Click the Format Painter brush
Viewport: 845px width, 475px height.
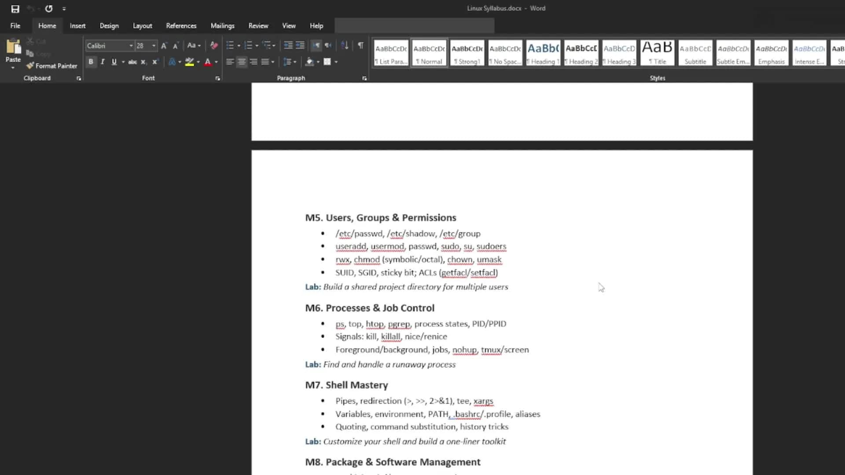coord(52,66)
